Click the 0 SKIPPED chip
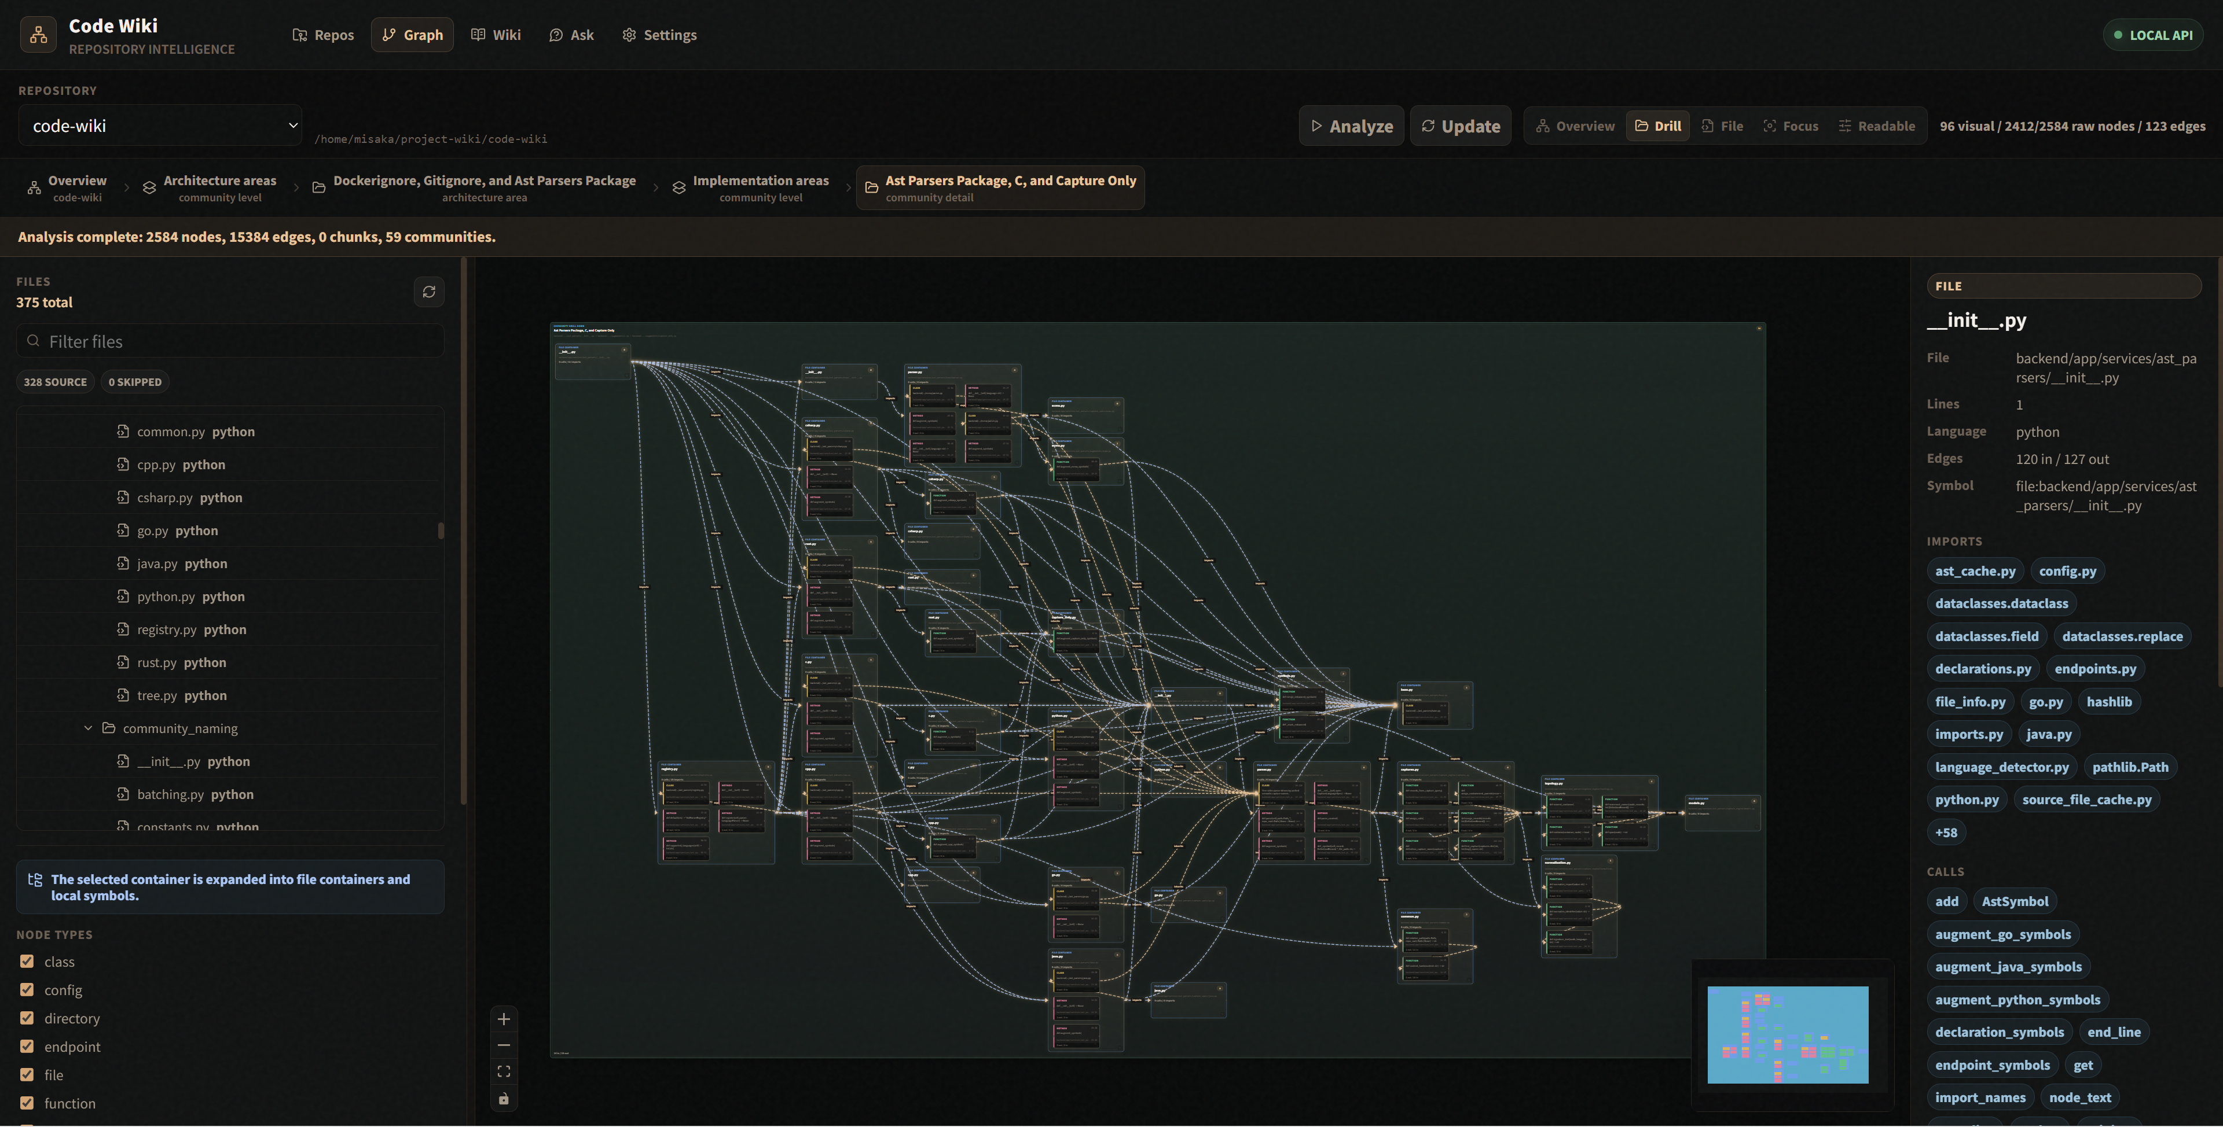Screen dimensions: 2223x1127 click(135, 382)
